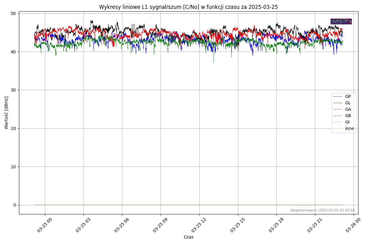Viewport: 367px width, 244px height.
Task: Select the 'inne' legend label
Action: (x=350, y=128)
